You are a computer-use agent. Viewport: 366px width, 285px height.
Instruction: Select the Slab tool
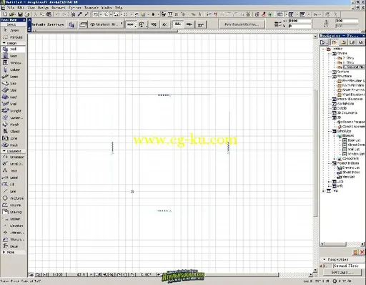14,84
